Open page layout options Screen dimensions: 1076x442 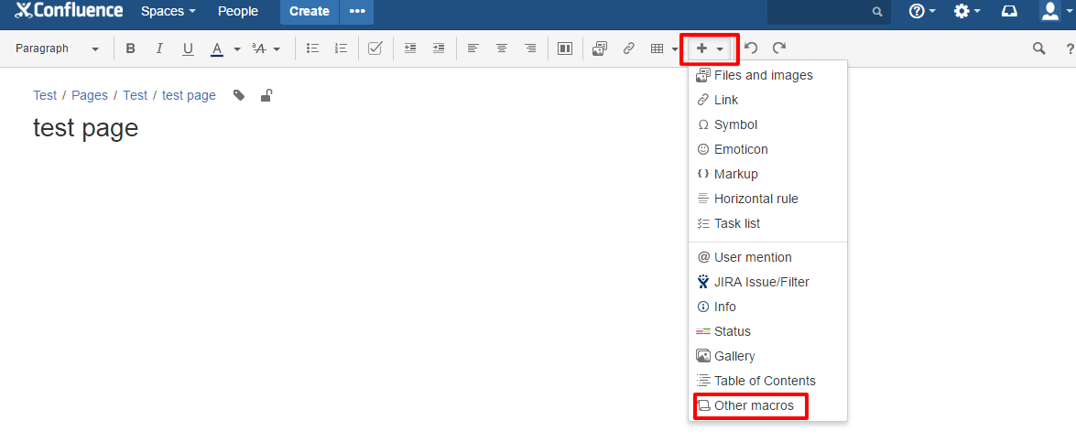pos(565,49)
